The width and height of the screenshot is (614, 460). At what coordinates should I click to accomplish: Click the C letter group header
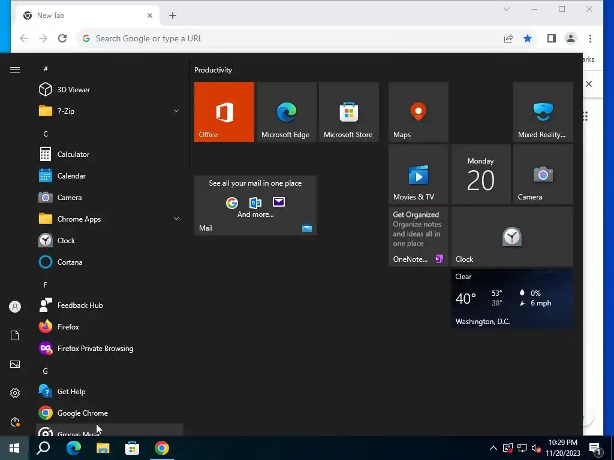(46, 134)
